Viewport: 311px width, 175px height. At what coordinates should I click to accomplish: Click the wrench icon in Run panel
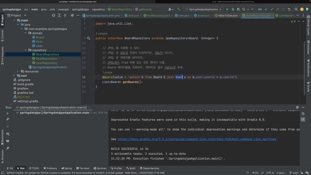tap(8, 119)
